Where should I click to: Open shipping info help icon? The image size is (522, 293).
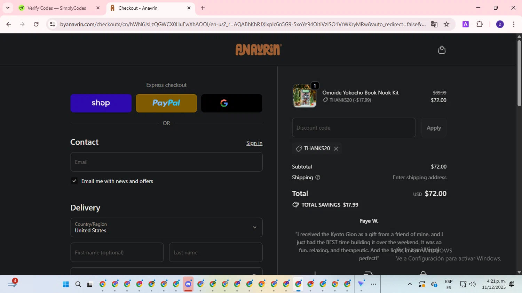(317, 177)
